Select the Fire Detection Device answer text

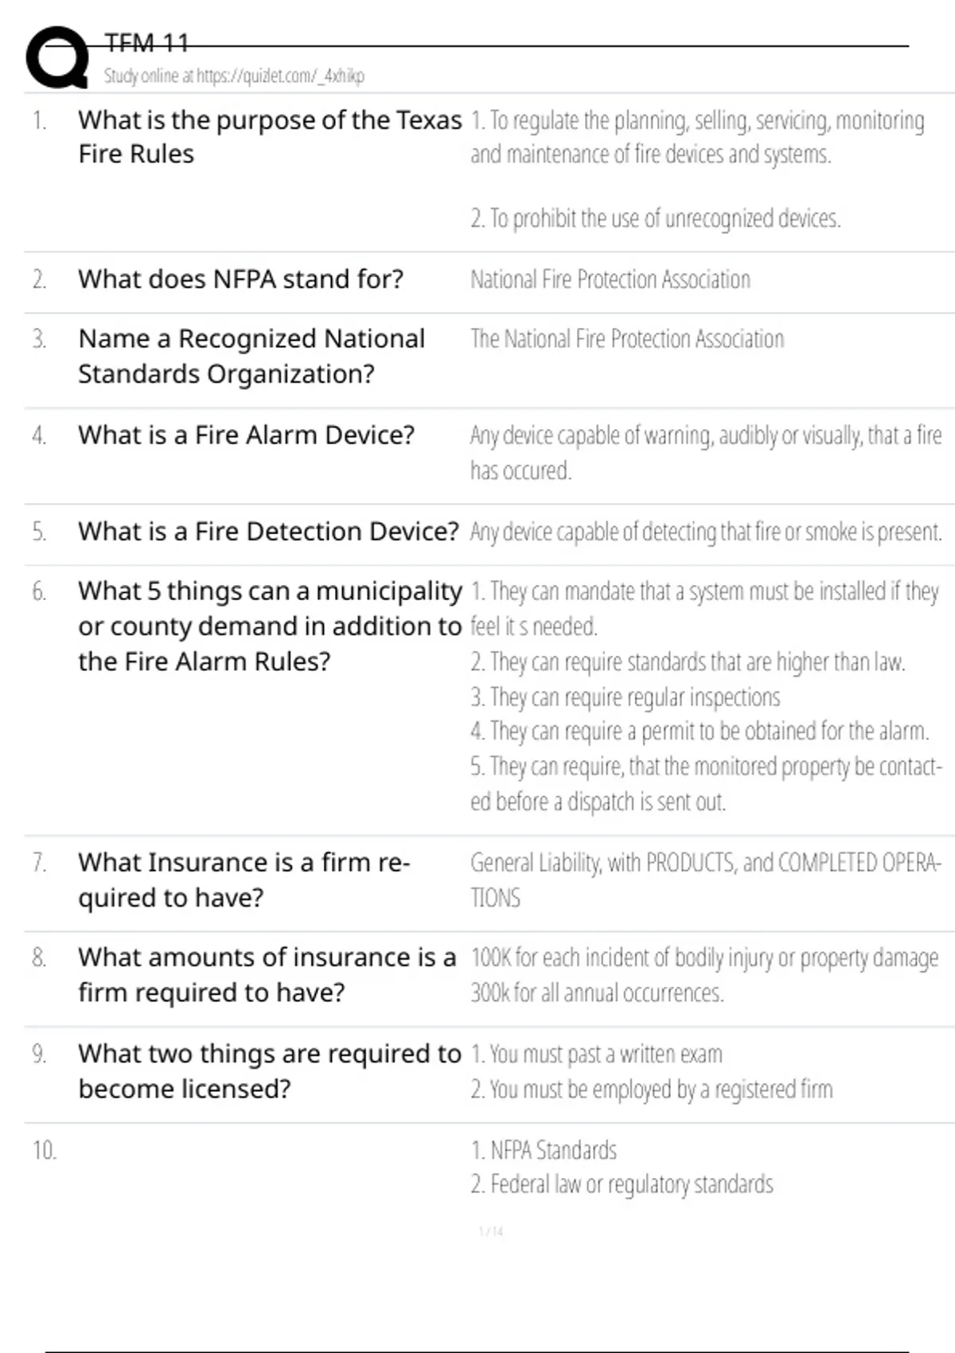(x=705, y=532)
